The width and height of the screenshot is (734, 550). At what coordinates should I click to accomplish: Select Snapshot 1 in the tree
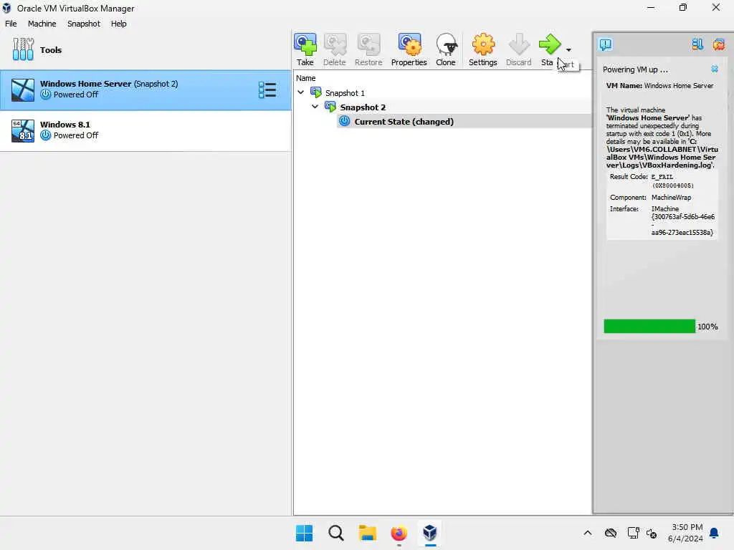[345, 93]
